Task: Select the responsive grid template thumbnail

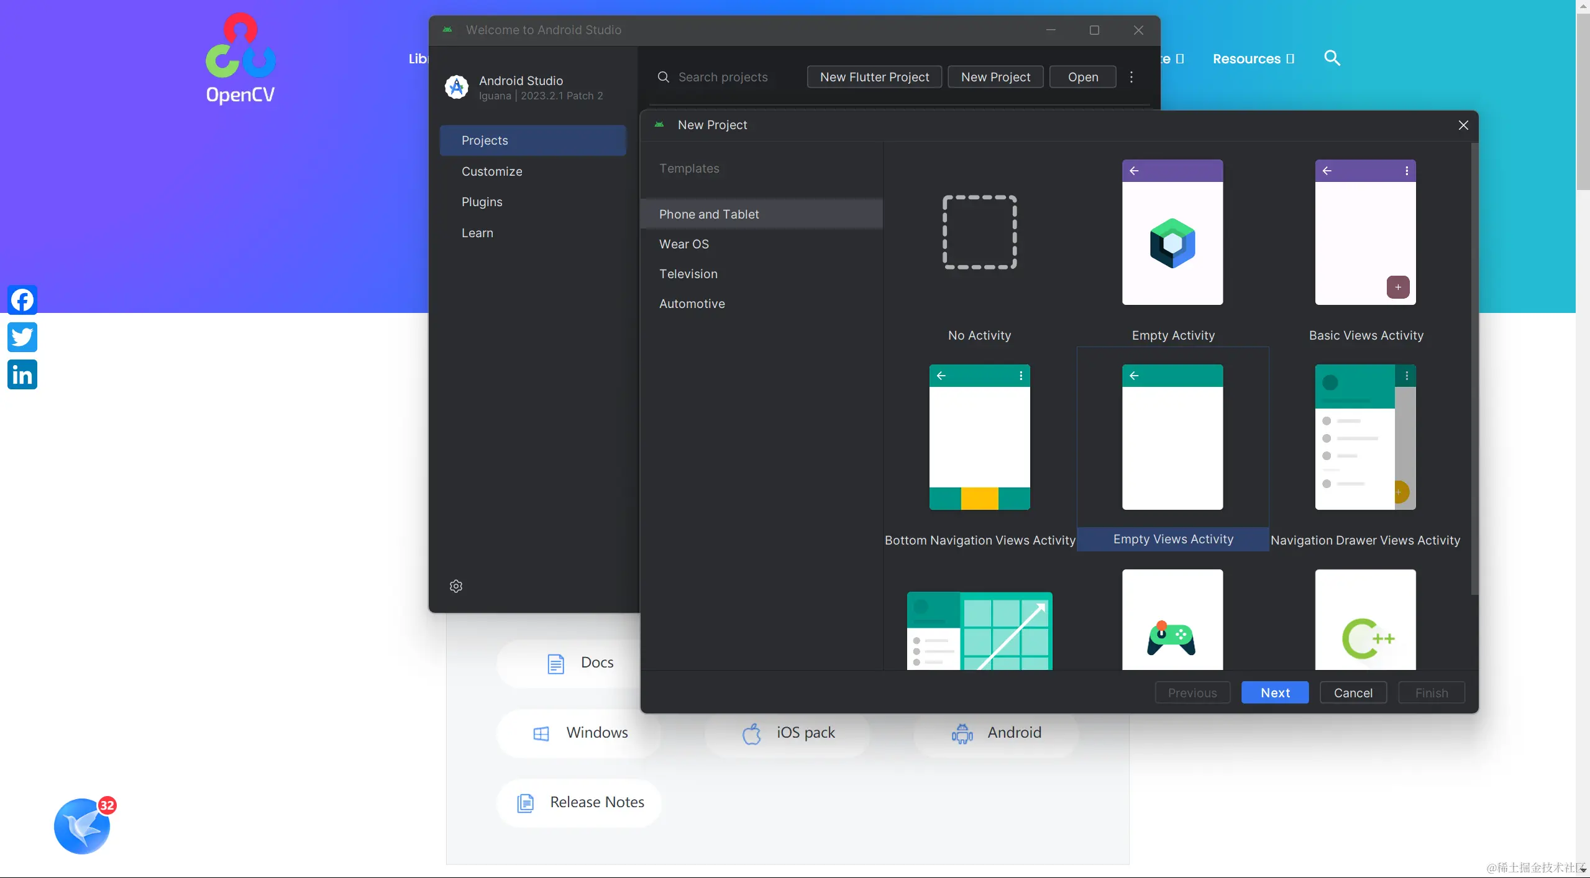Action: click(x=979, y=631)
